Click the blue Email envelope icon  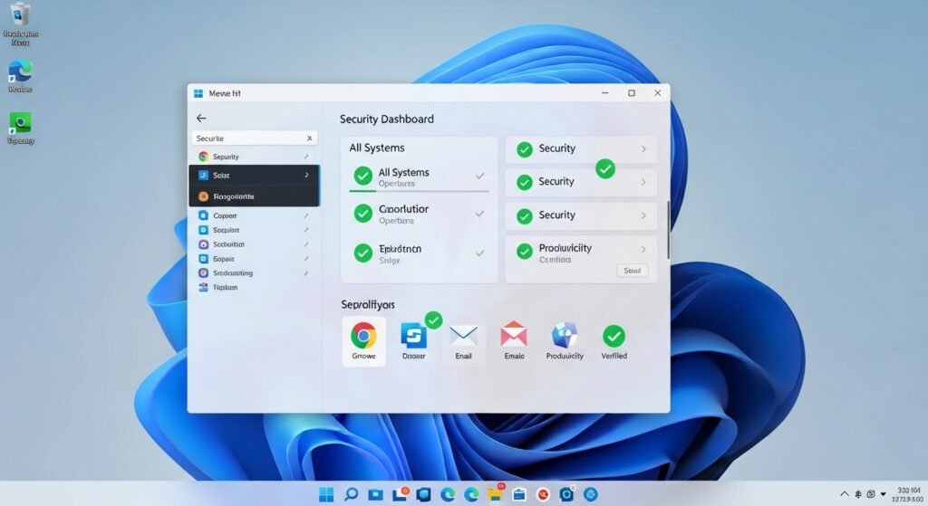point(463,336)
